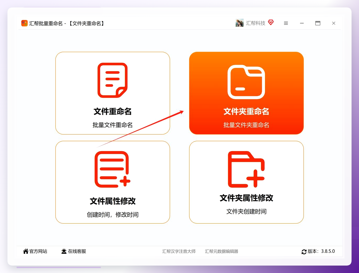The width and height of the screenshot is (359, 273).
Task: Click the version number 3.8.5.0
Action: tap(328, 251)
